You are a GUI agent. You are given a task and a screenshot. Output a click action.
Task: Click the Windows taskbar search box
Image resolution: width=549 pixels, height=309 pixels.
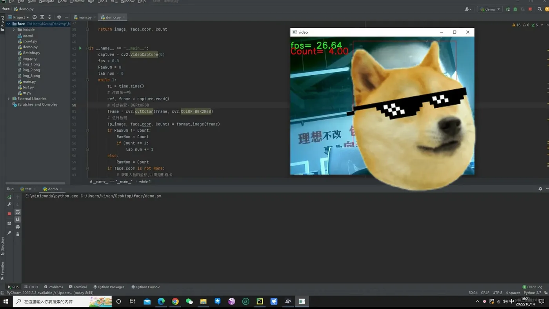coord(62,302)
